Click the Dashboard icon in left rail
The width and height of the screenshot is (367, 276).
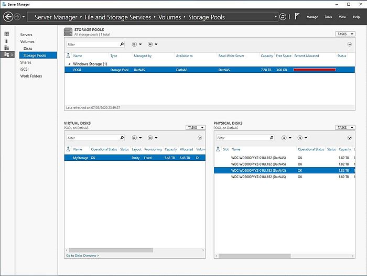pos(7,34)
